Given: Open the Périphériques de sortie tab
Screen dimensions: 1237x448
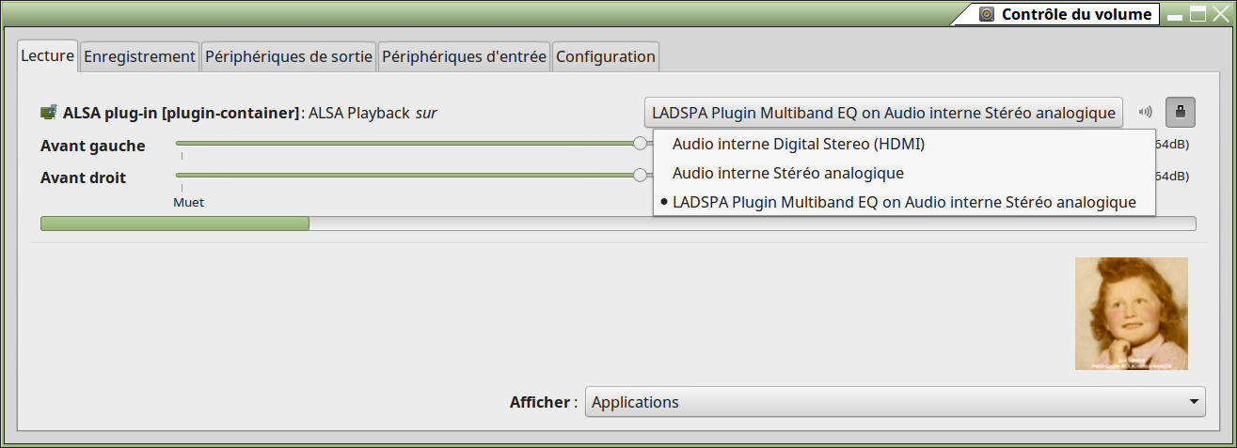Looking at the screenshot, I should click(x=290, y=56).
